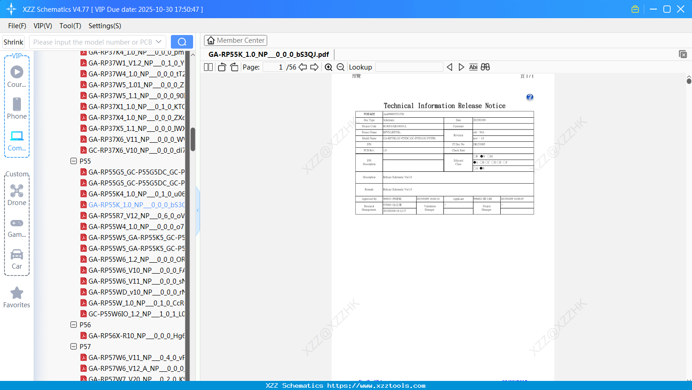Click the blue search button

click(x=182, y=42)
